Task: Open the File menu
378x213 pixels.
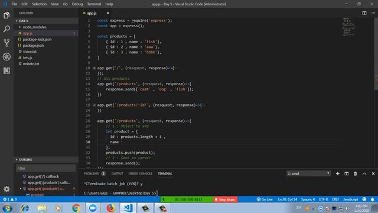Action: pos(14,4)
